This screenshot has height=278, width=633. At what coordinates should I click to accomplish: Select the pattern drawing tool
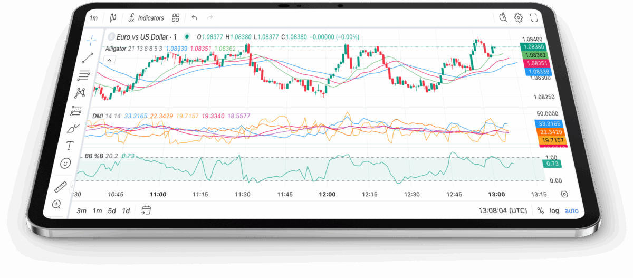pyautogui.click(x=80, y=93)
